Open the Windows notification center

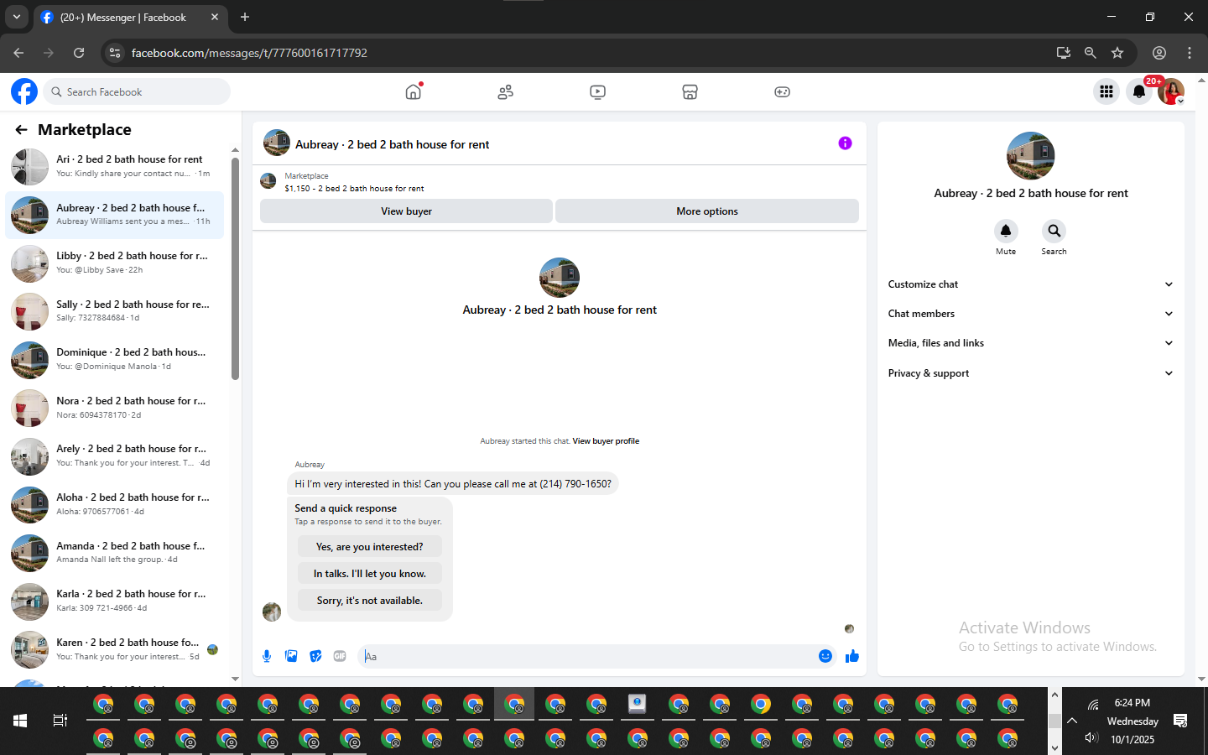pyautogui.click(x=1180, y=721)
